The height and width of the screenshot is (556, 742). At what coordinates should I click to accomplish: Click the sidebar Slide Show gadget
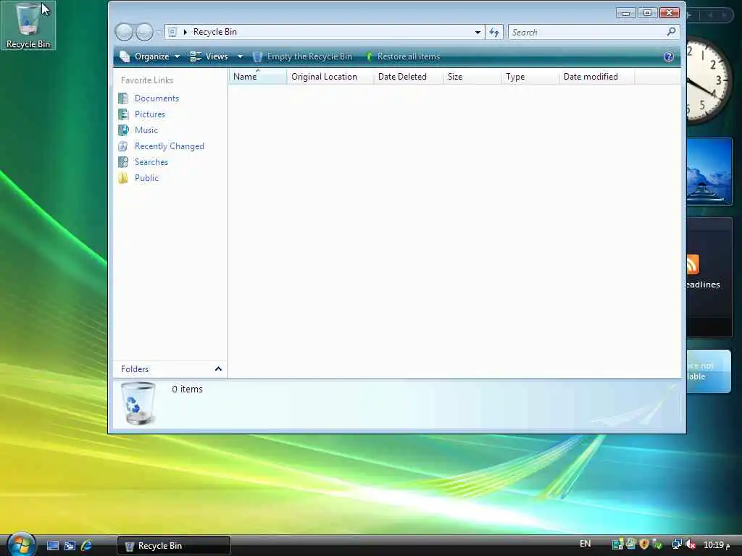coord(709,171)
